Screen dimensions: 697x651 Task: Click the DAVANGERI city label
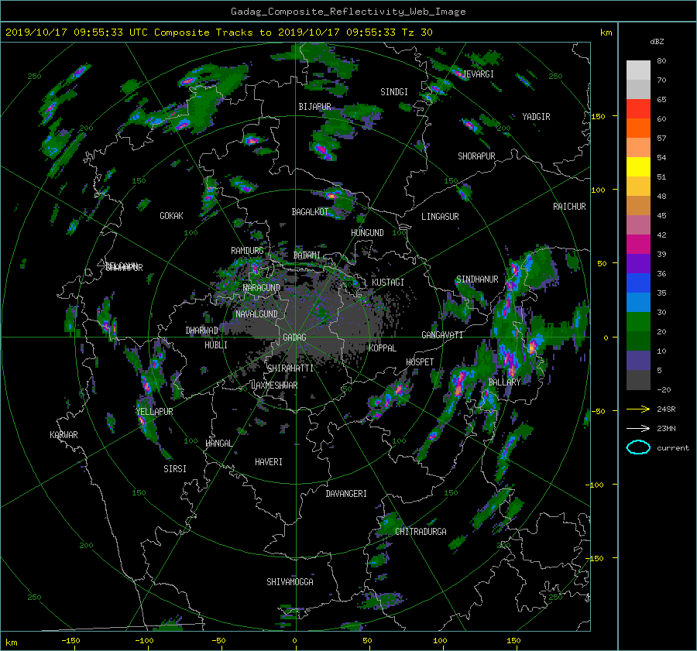(x=346, y=494)
